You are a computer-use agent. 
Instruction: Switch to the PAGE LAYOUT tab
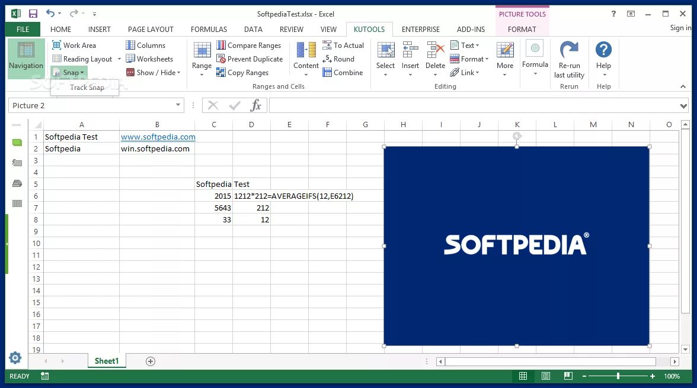click(151, 29)
